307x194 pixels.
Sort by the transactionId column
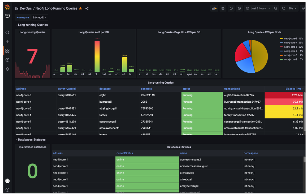[x=232, y=89]
